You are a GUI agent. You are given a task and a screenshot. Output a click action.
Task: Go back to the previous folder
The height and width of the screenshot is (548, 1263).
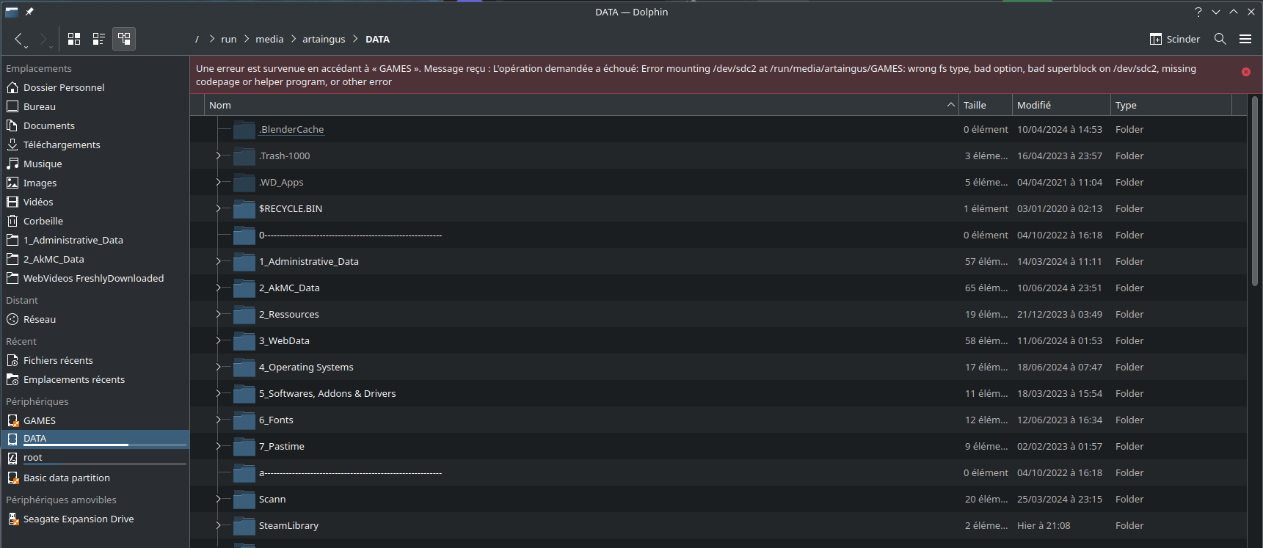coord(19,39)
